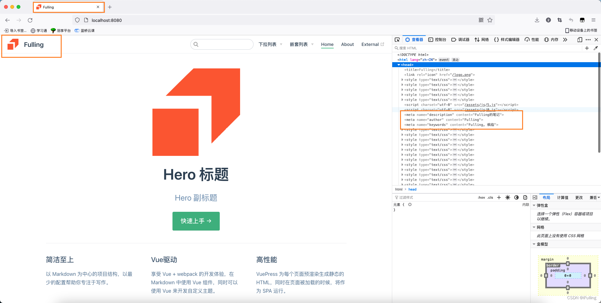Open the browser hamburger menu

tap(593, 20)
